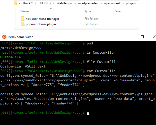Click the Ubuntu icon in the terminal title bar
This screenshot has height=125, width=156.
click(4, 37)
